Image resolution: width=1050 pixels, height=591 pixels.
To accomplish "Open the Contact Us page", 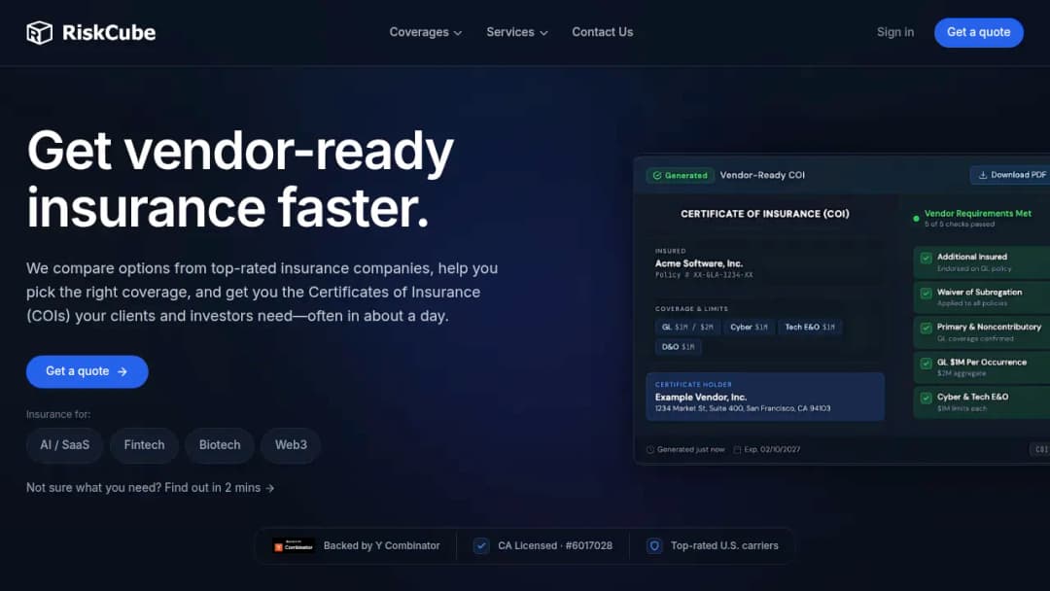I will point(602,32).
